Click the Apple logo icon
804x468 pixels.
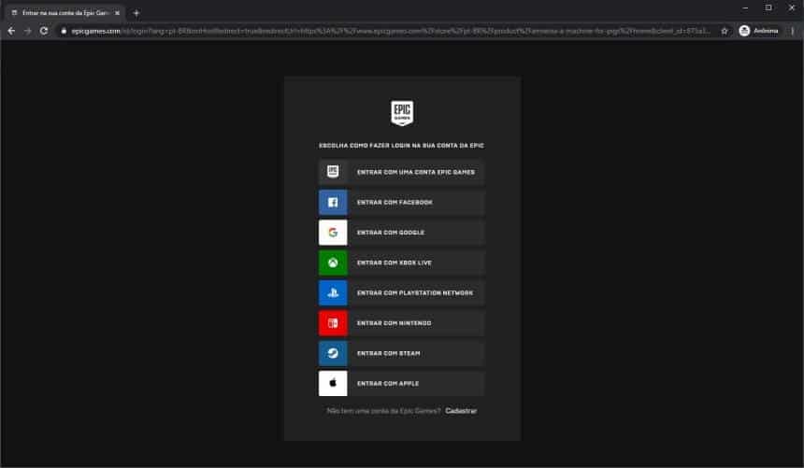point(333,383)
